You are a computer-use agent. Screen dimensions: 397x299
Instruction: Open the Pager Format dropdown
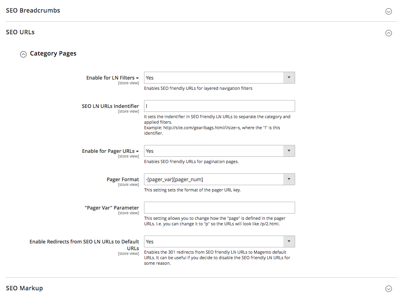(219, 179)
